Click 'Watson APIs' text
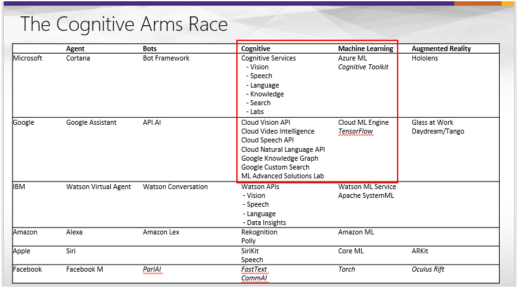Screen dimensions: 518x288 point(260,187)
